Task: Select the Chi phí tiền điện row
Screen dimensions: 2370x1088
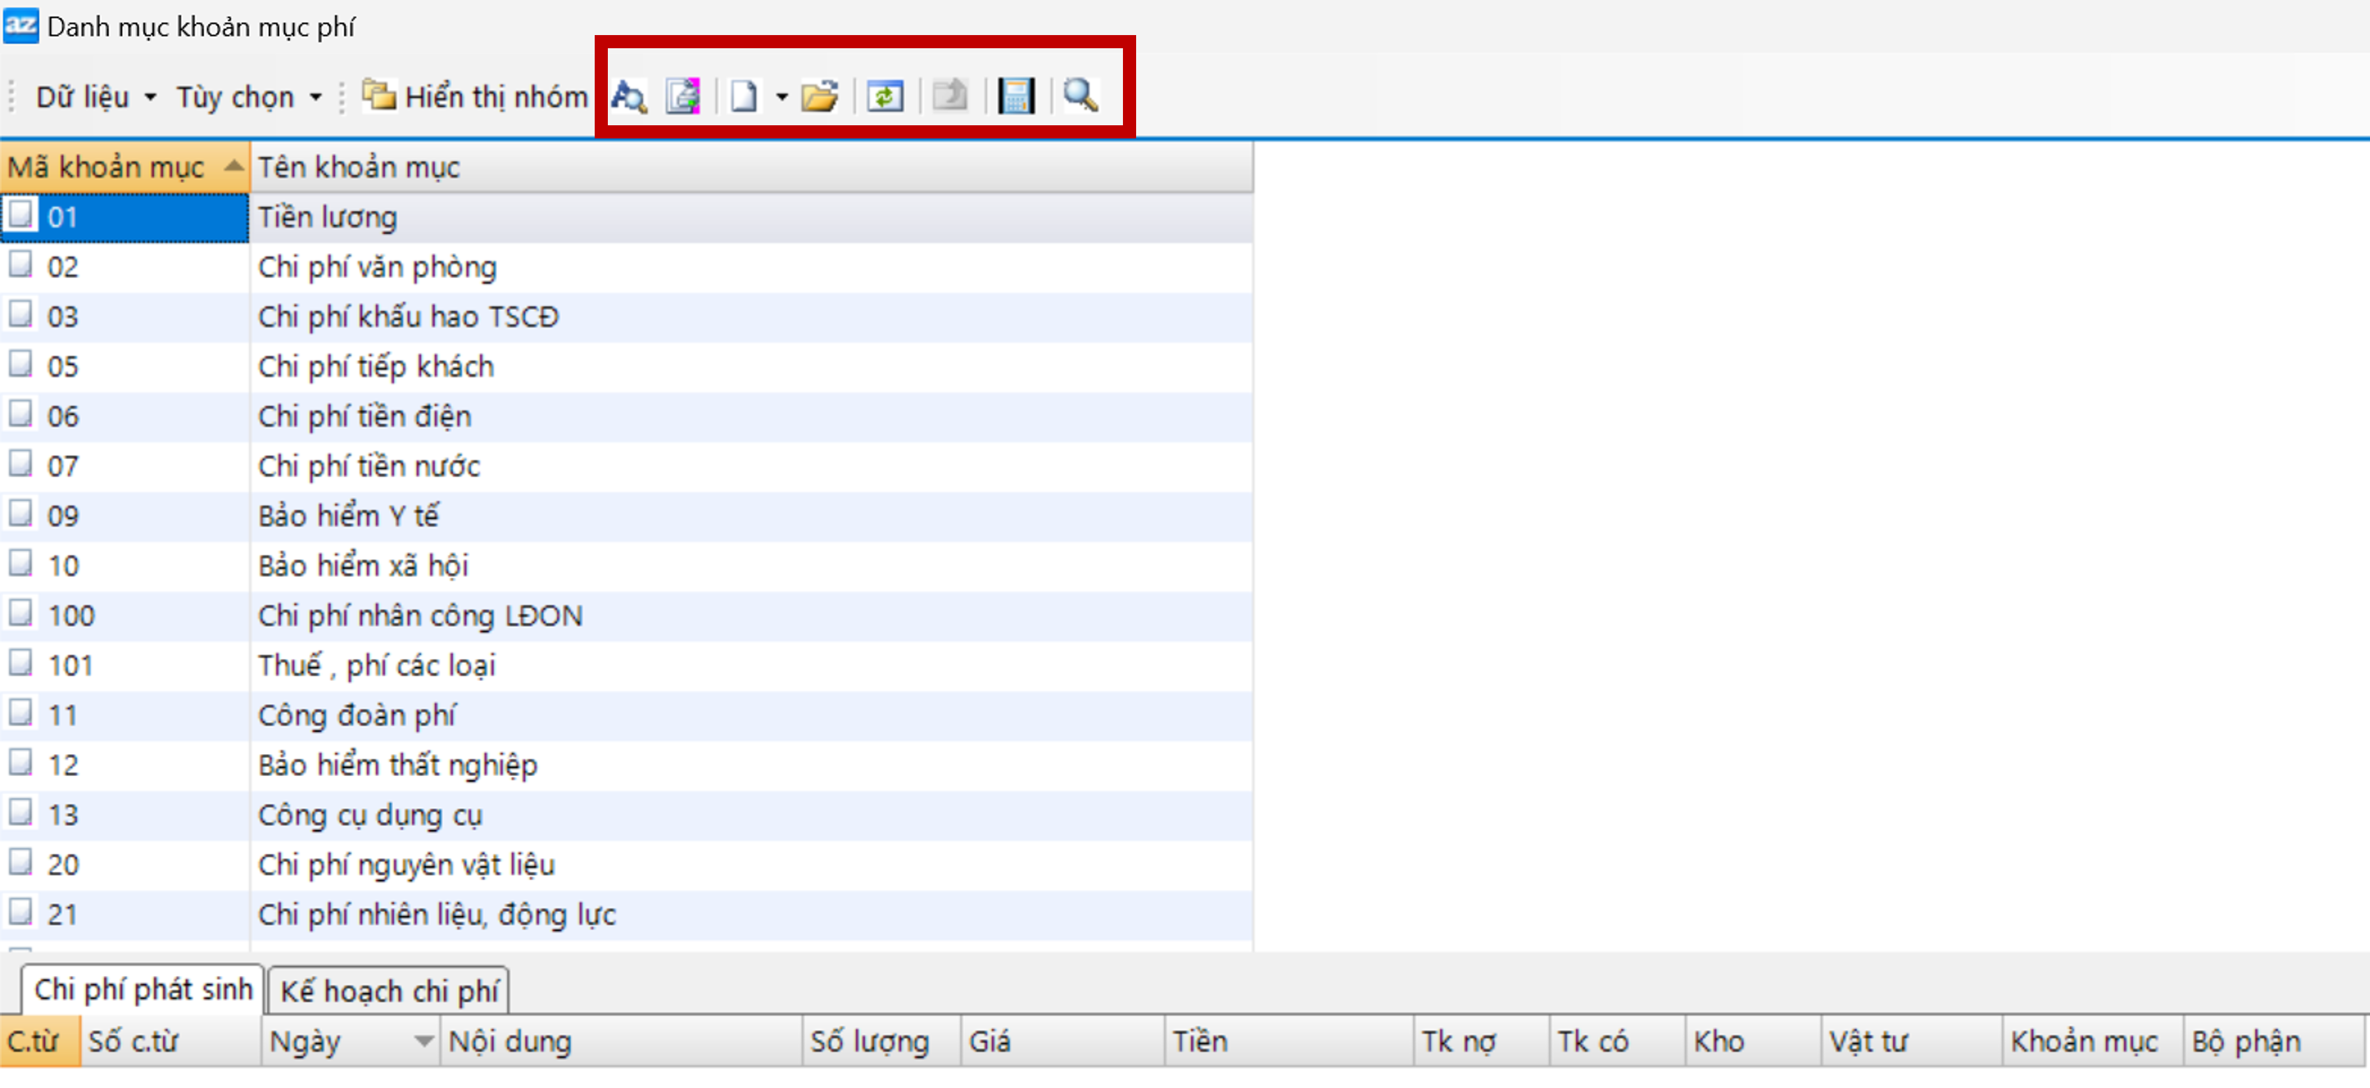Action: point(364,416)
